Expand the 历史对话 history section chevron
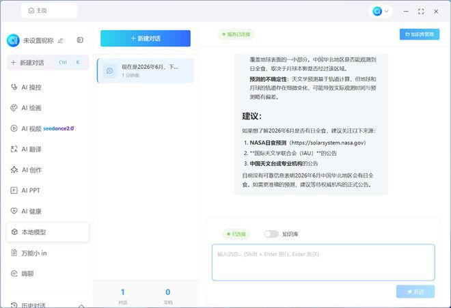 [x=81, y=305]
